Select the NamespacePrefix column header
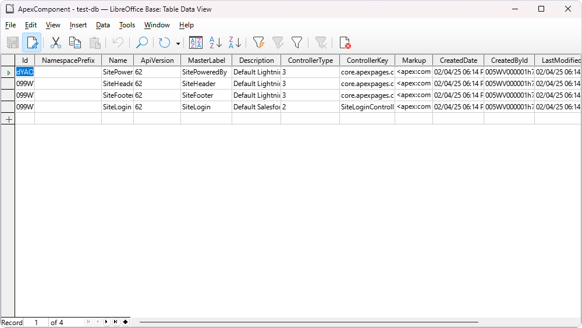Screen dimensions: 582x328 pos(68,60)
